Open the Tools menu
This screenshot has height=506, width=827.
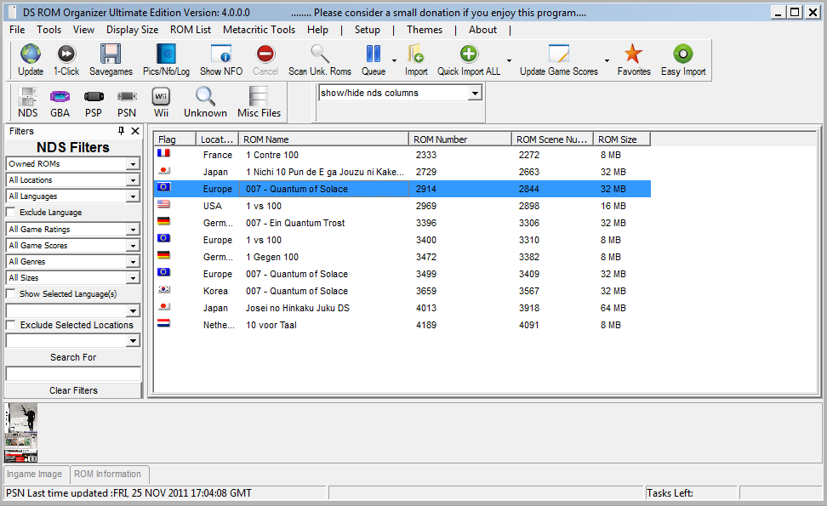click(49, 30)
